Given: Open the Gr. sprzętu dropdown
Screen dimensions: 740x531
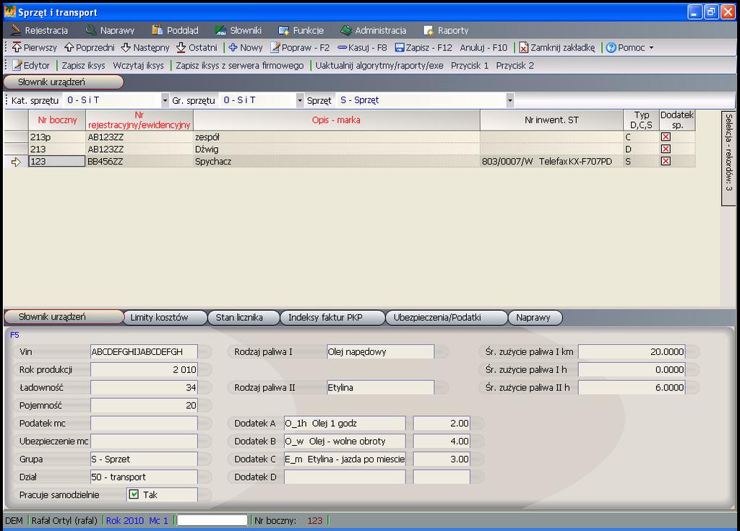Looking at the screenshot, I should (300, 100).
